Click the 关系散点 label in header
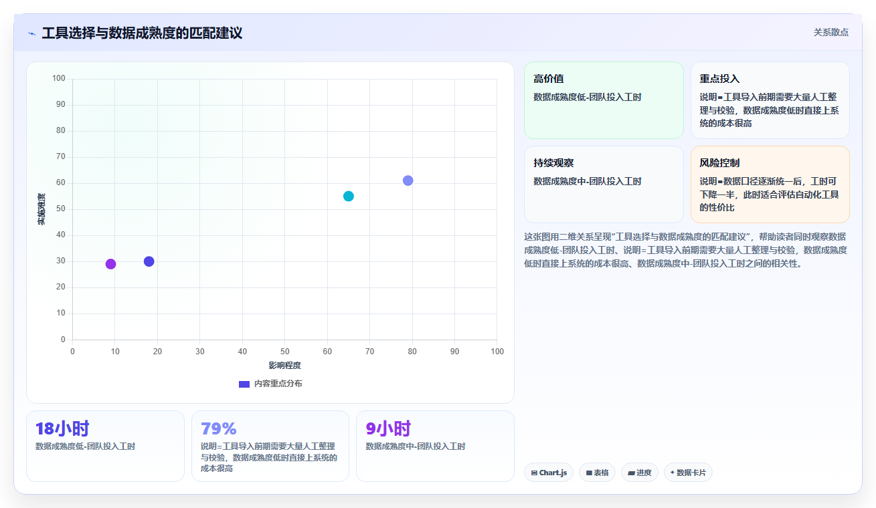This screenshot has width=876, height=508. click(831, 32)
